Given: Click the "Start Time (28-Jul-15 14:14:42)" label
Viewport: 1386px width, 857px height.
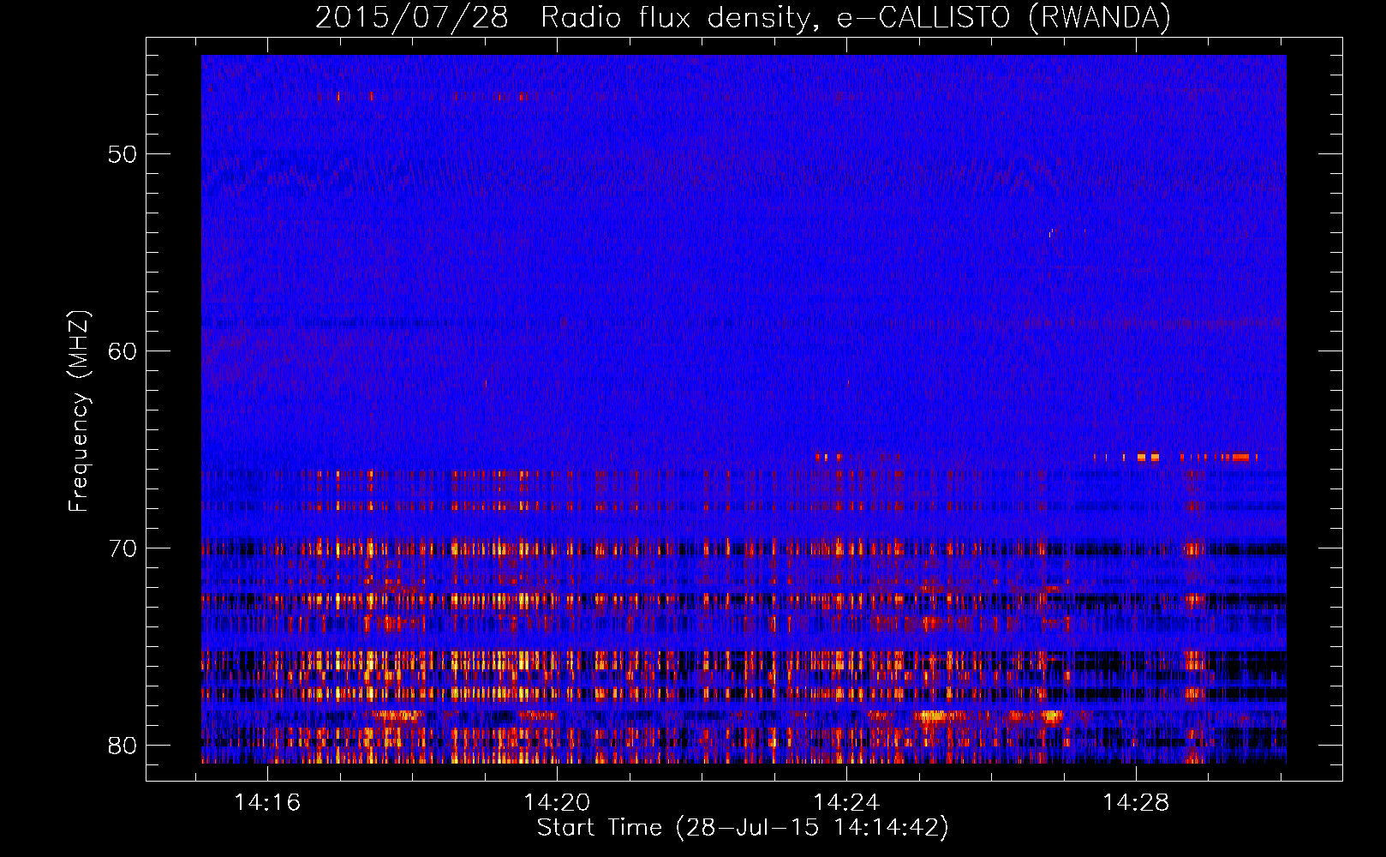Looking at the screenshot, I should [x=743, y=828].
